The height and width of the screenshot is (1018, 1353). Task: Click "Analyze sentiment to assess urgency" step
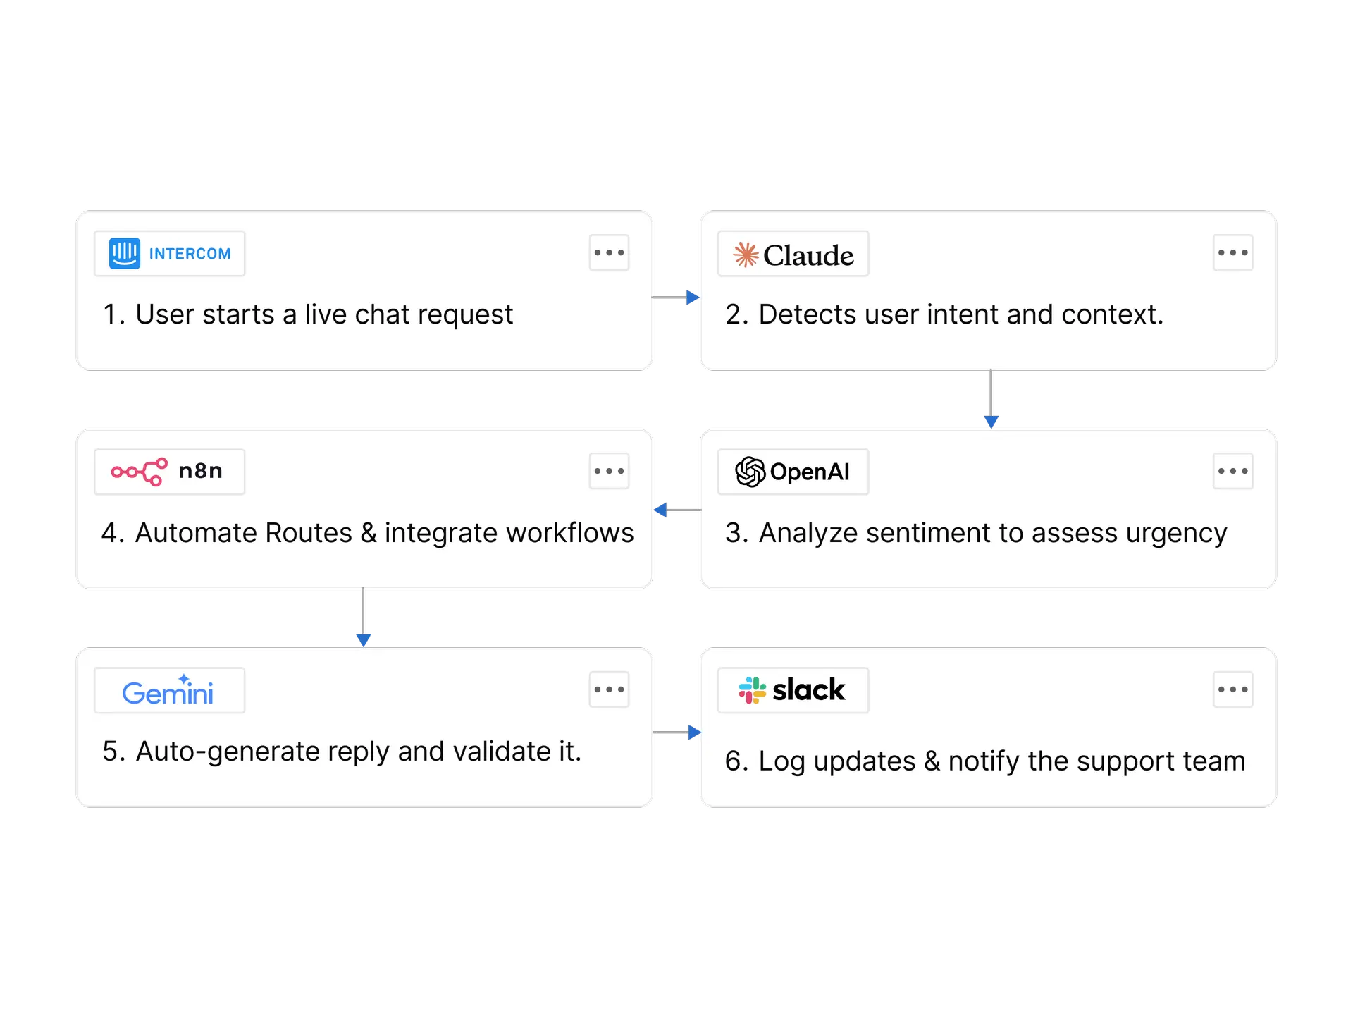click(976, 533)
